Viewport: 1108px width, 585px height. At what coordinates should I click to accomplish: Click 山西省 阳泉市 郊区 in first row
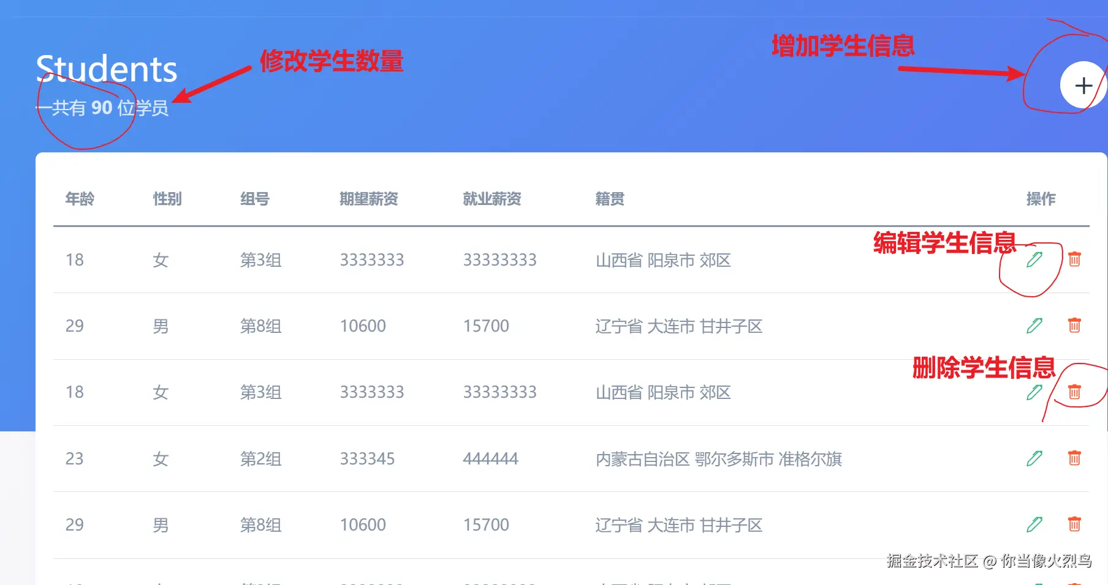tap(663, 259)
